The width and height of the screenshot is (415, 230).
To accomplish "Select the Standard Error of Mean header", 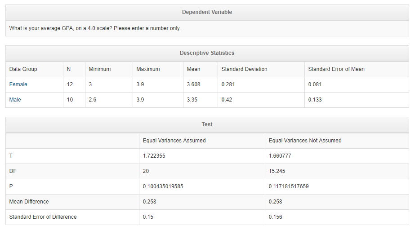I will click(x=357, y=69).
